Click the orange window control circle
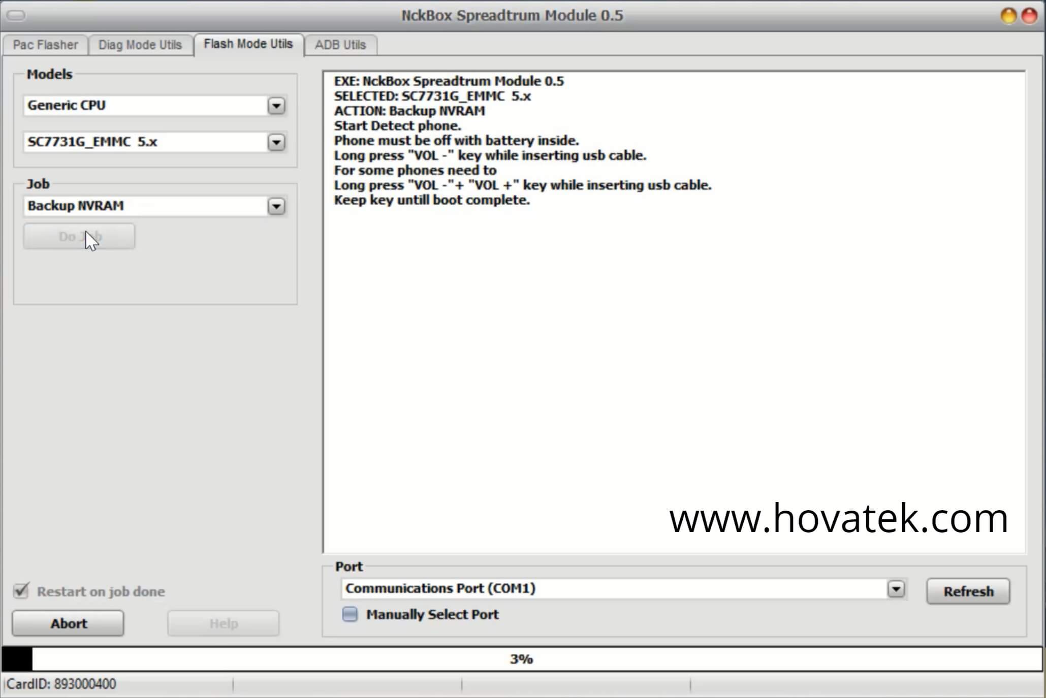 tap(1008, 15)
